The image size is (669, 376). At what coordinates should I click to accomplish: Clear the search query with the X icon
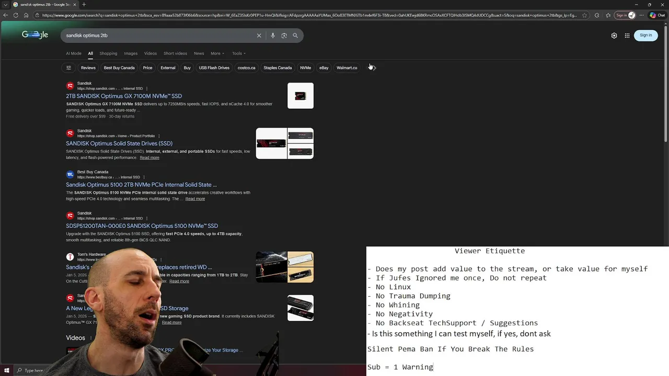pyautogui.click(x=259, y=36)
